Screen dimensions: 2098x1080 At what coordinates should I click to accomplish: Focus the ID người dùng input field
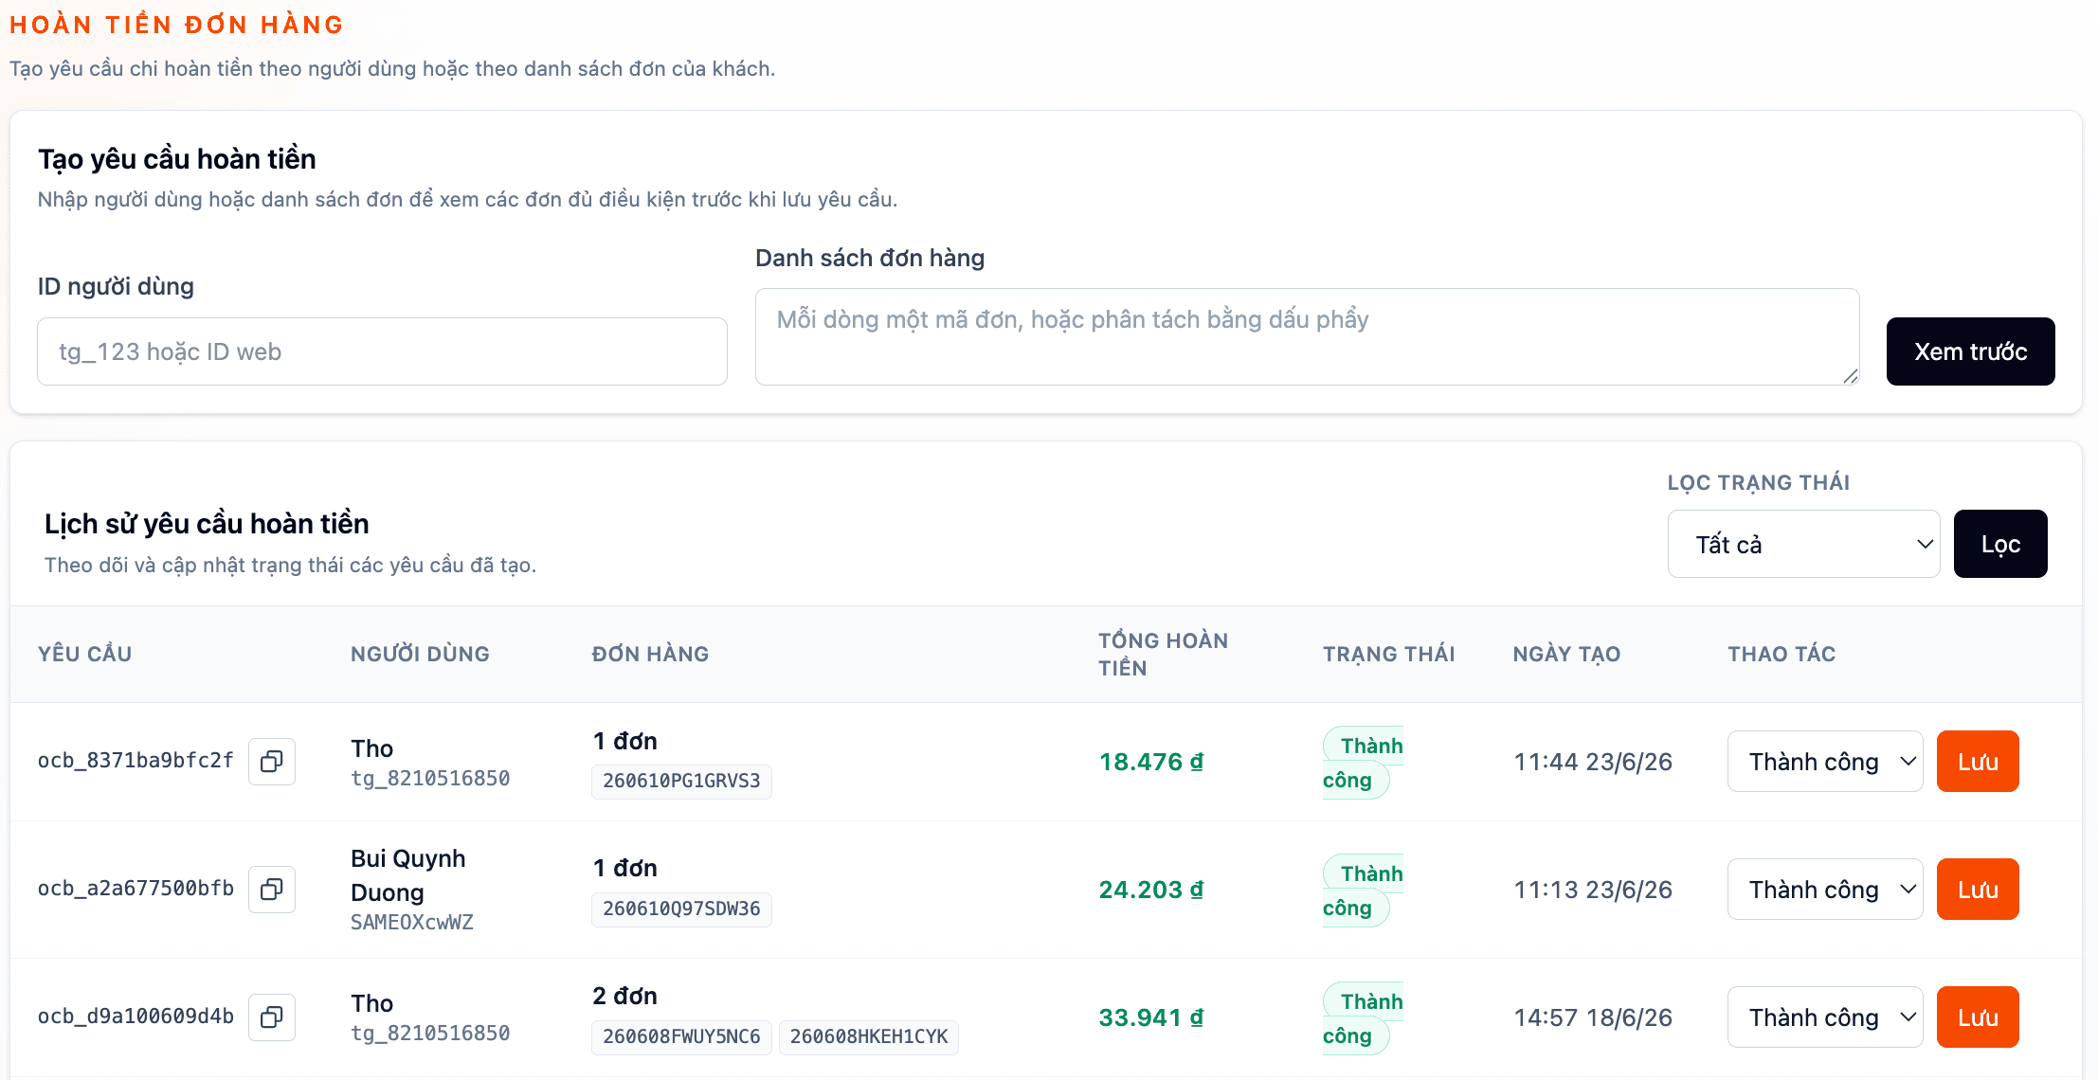click(382, 351)
